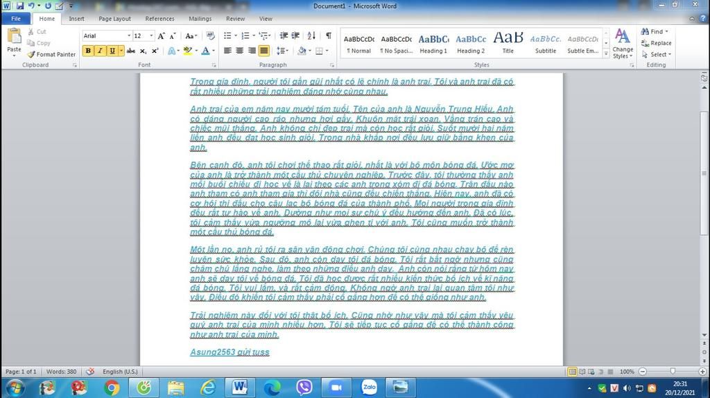The image size is (710, 398).
Task: Open Zalo from the taskbar
Action: coord(369,388)
